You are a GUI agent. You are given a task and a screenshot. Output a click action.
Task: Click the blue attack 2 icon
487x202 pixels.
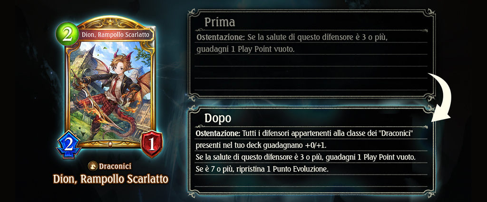click(x=68, y=145)
